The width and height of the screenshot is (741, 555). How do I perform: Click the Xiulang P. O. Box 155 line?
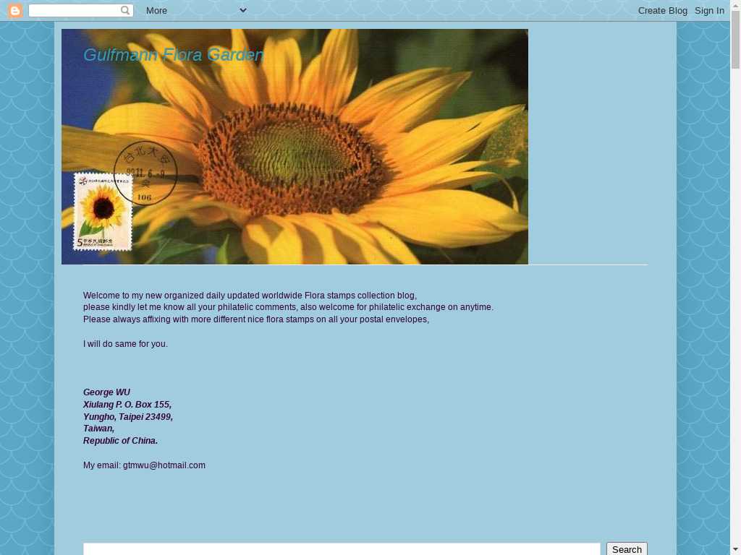127,405
